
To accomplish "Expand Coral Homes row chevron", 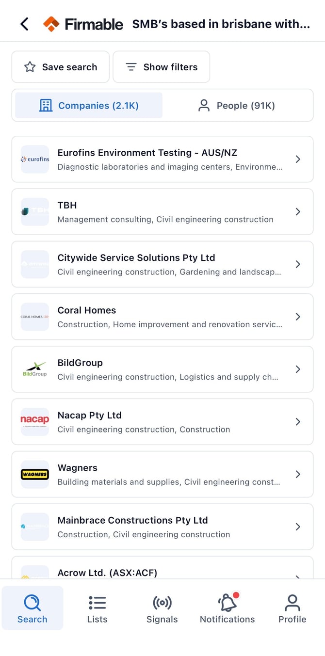I will (x=298, y=317).
